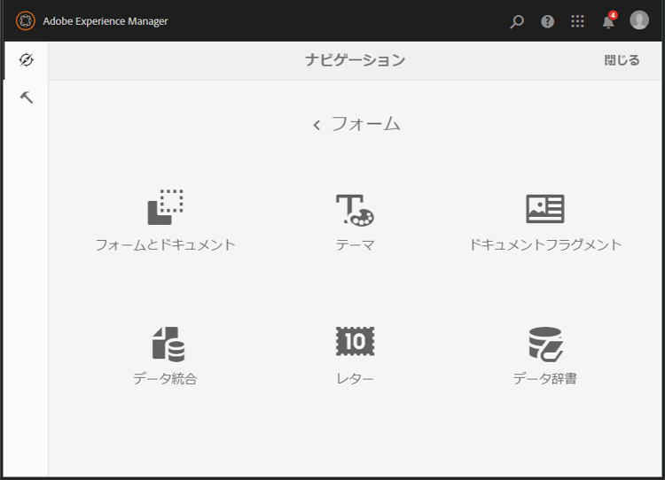This screenshot has width=665, height=480.
Task: Click the Adobe Experience Manager title text
Action: tap(106, 21)
